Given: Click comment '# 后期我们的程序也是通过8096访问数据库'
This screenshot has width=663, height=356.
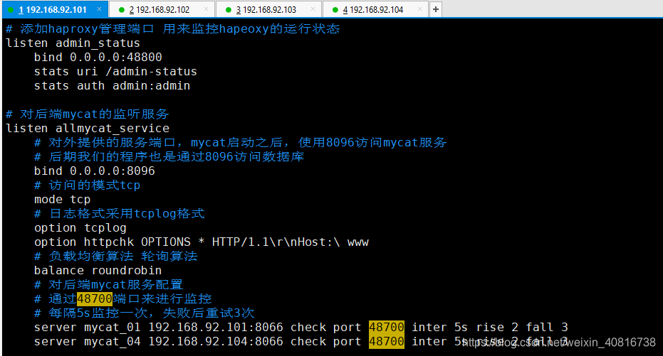Looking at the screenshot, I should point(169,156).
